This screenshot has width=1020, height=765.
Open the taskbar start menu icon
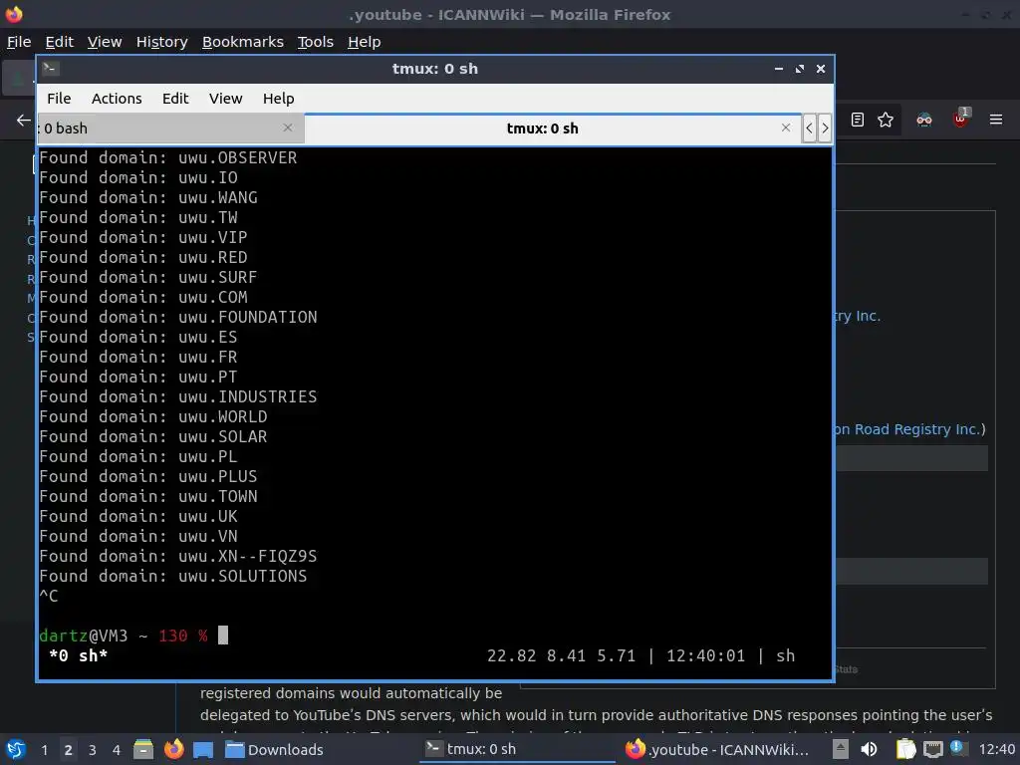16,749
